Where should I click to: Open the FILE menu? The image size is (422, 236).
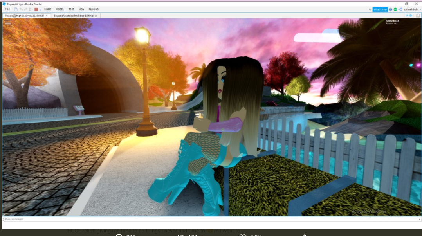point(7,9)
